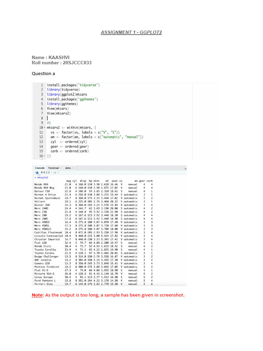Click the Lincoln Continental row name
This screenshot has height=351, width=263.
49,236
